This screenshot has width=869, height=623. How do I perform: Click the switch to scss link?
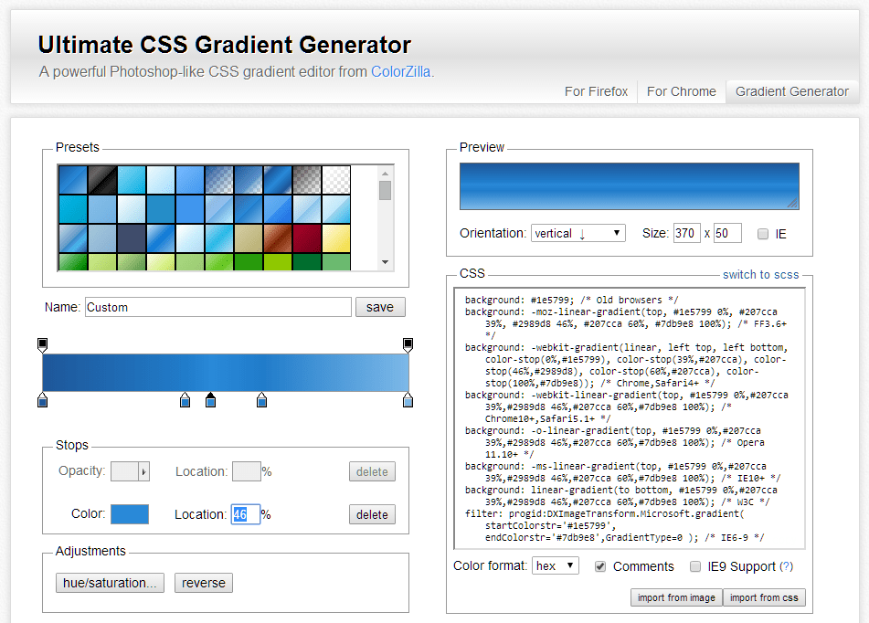tap(759, 274)
